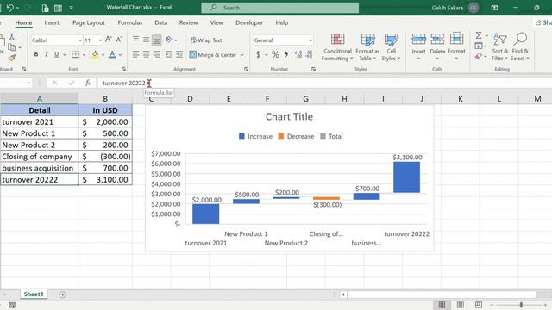
Task: Expand Merge & Center options arrow
Action: coord(242,55)
